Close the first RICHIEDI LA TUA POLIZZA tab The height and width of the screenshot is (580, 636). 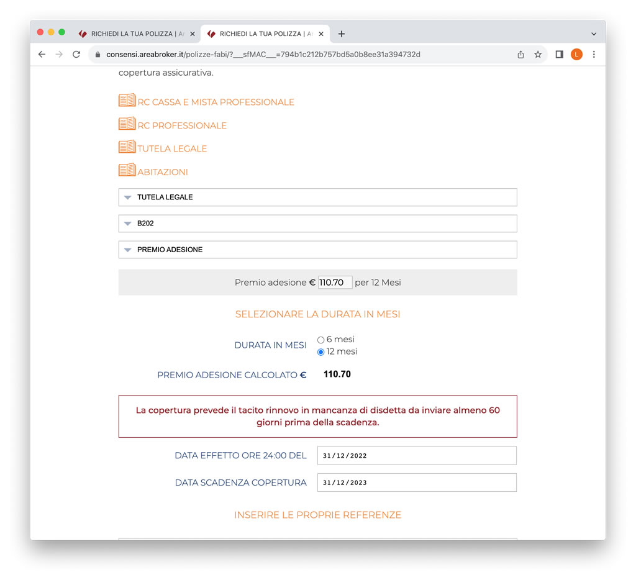[193, 34]
